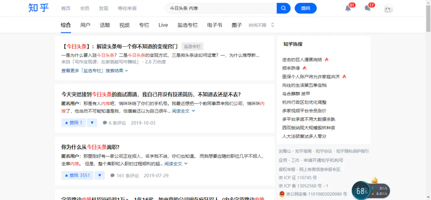431x200 pixels.
Task: Click the 知乎指南 footer link
Action: [303, 151]
